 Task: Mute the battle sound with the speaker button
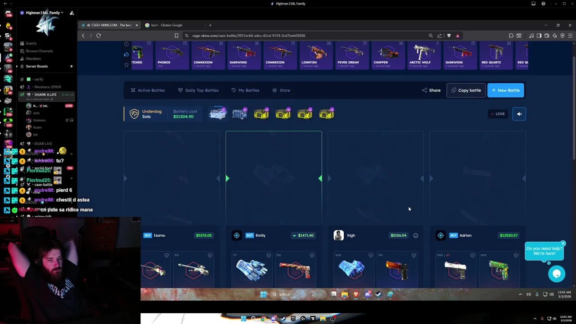tap(519, 114)
